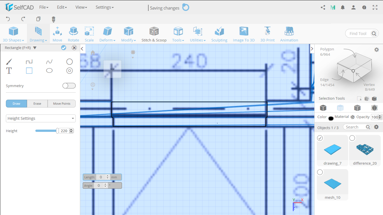Select the freehand brush drawing tool
Image resolution: width=383 pixels, height=215 pixels.
tap(9, 62)
